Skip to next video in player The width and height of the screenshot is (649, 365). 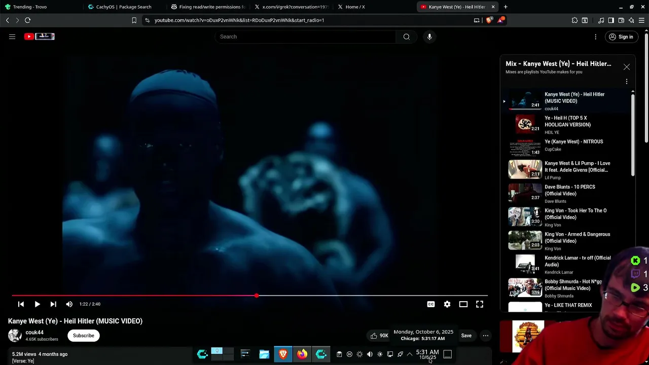tap(53, 304)
